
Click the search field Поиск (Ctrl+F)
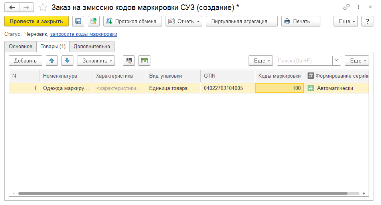point(304,61)
